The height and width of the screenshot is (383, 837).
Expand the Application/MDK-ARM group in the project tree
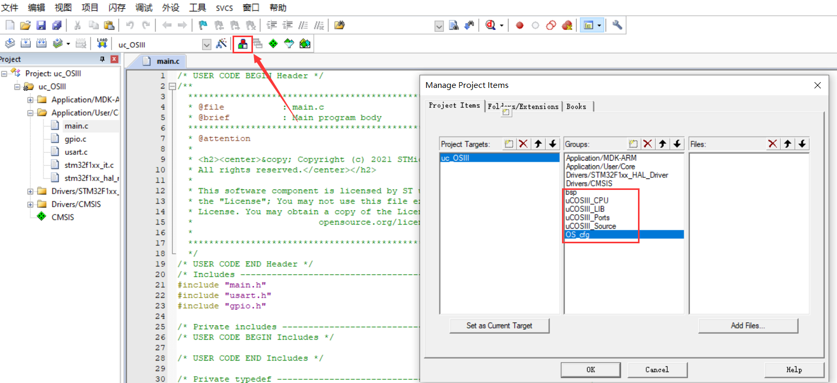click(30, 99)
